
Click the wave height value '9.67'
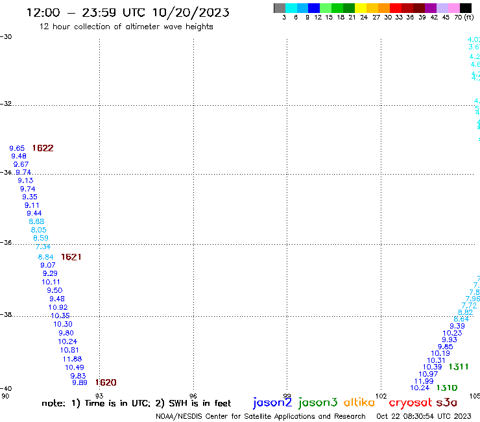pos(21,164)
